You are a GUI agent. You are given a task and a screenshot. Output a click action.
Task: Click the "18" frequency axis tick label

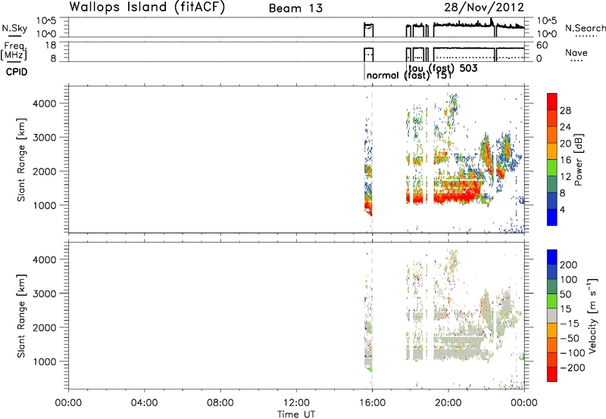(51, 45)
